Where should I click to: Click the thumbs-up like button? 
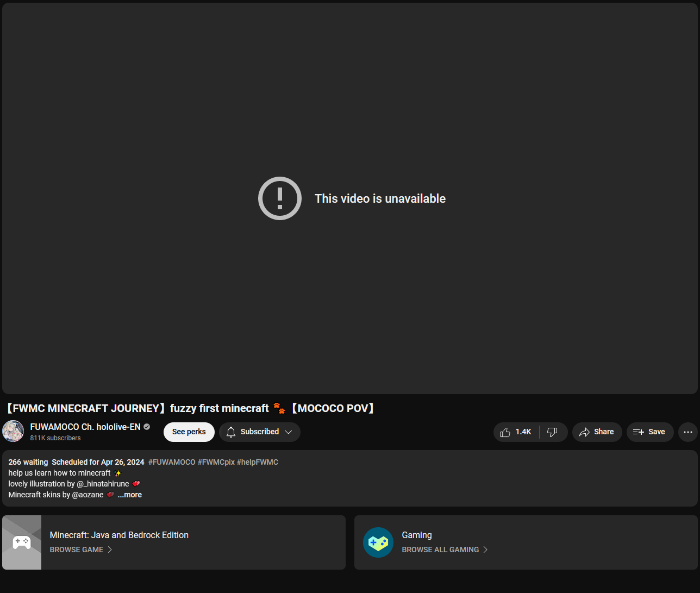pyautogui.click(x=516, y=432)
